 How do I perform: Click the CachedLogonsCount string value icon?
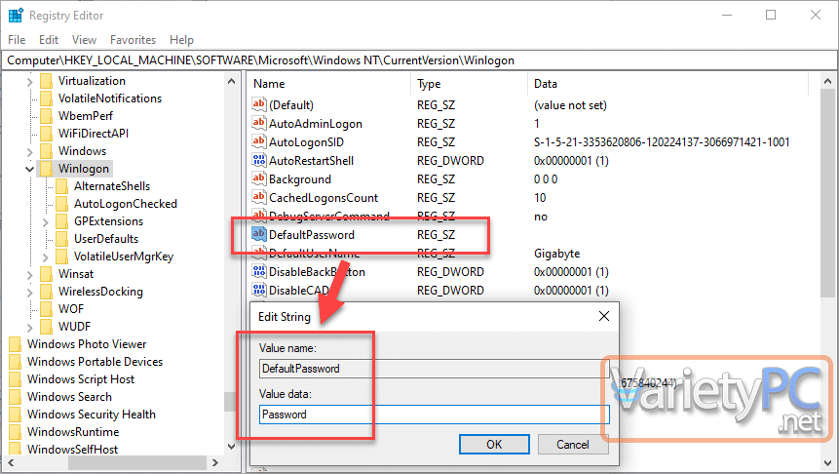(x=259, y=197)
